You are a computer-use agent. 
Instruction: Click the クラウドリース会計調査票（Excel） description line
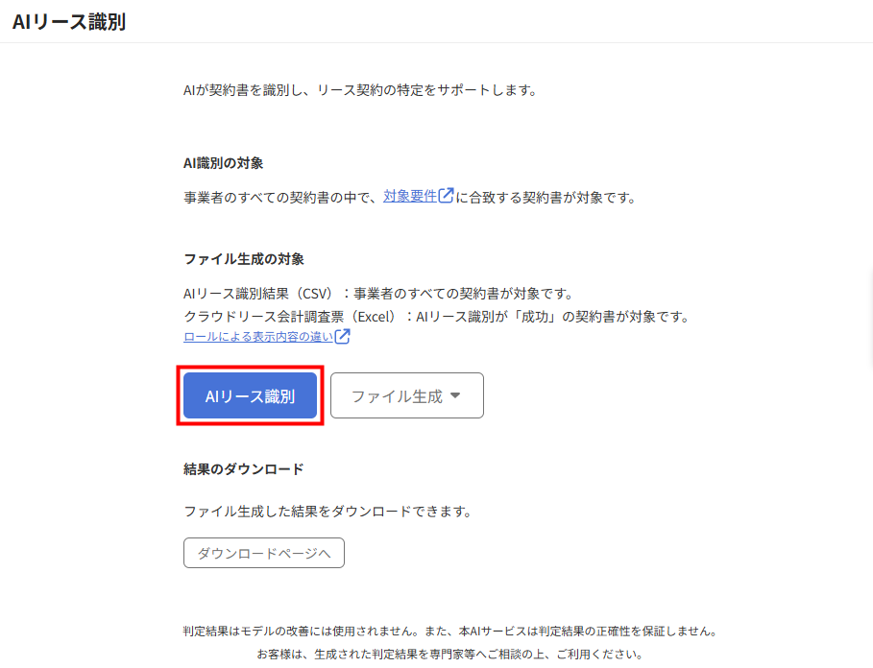pyautogui.click(x=437, y=317)
